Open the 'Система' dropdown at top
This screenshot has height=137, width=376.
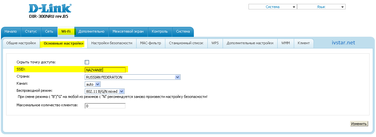(272, 7)
